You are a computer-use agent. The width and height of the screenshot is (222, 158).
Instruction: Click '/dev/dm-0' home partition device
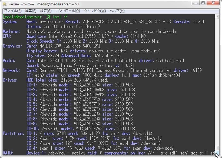click(x=151, y=143)
